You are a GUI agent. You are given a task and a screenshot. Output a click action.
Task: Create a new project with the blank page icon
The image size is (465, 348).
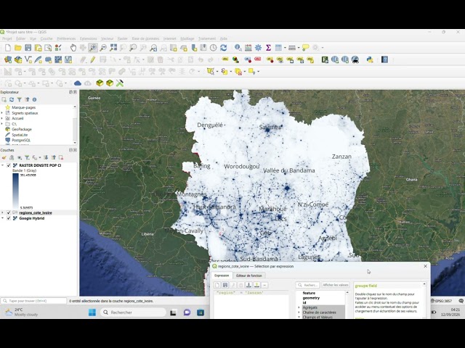click(x=8, y=48)
